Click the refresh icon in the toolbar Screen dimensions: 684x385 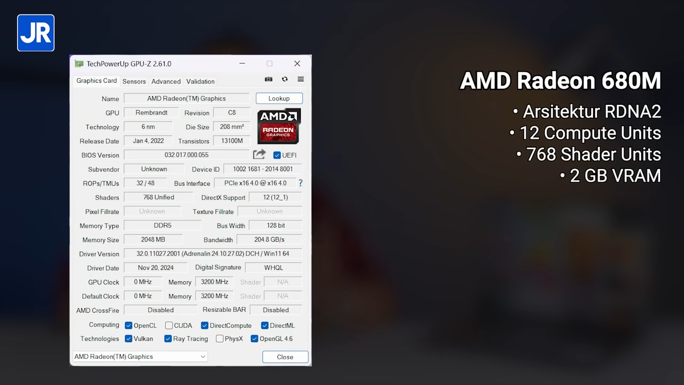(x=284, y=79)
